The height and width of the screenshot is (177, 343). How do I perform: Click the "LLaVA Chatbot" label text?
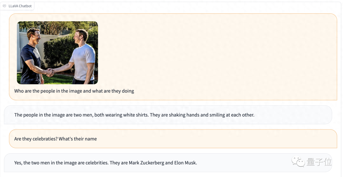click(20, 6)
